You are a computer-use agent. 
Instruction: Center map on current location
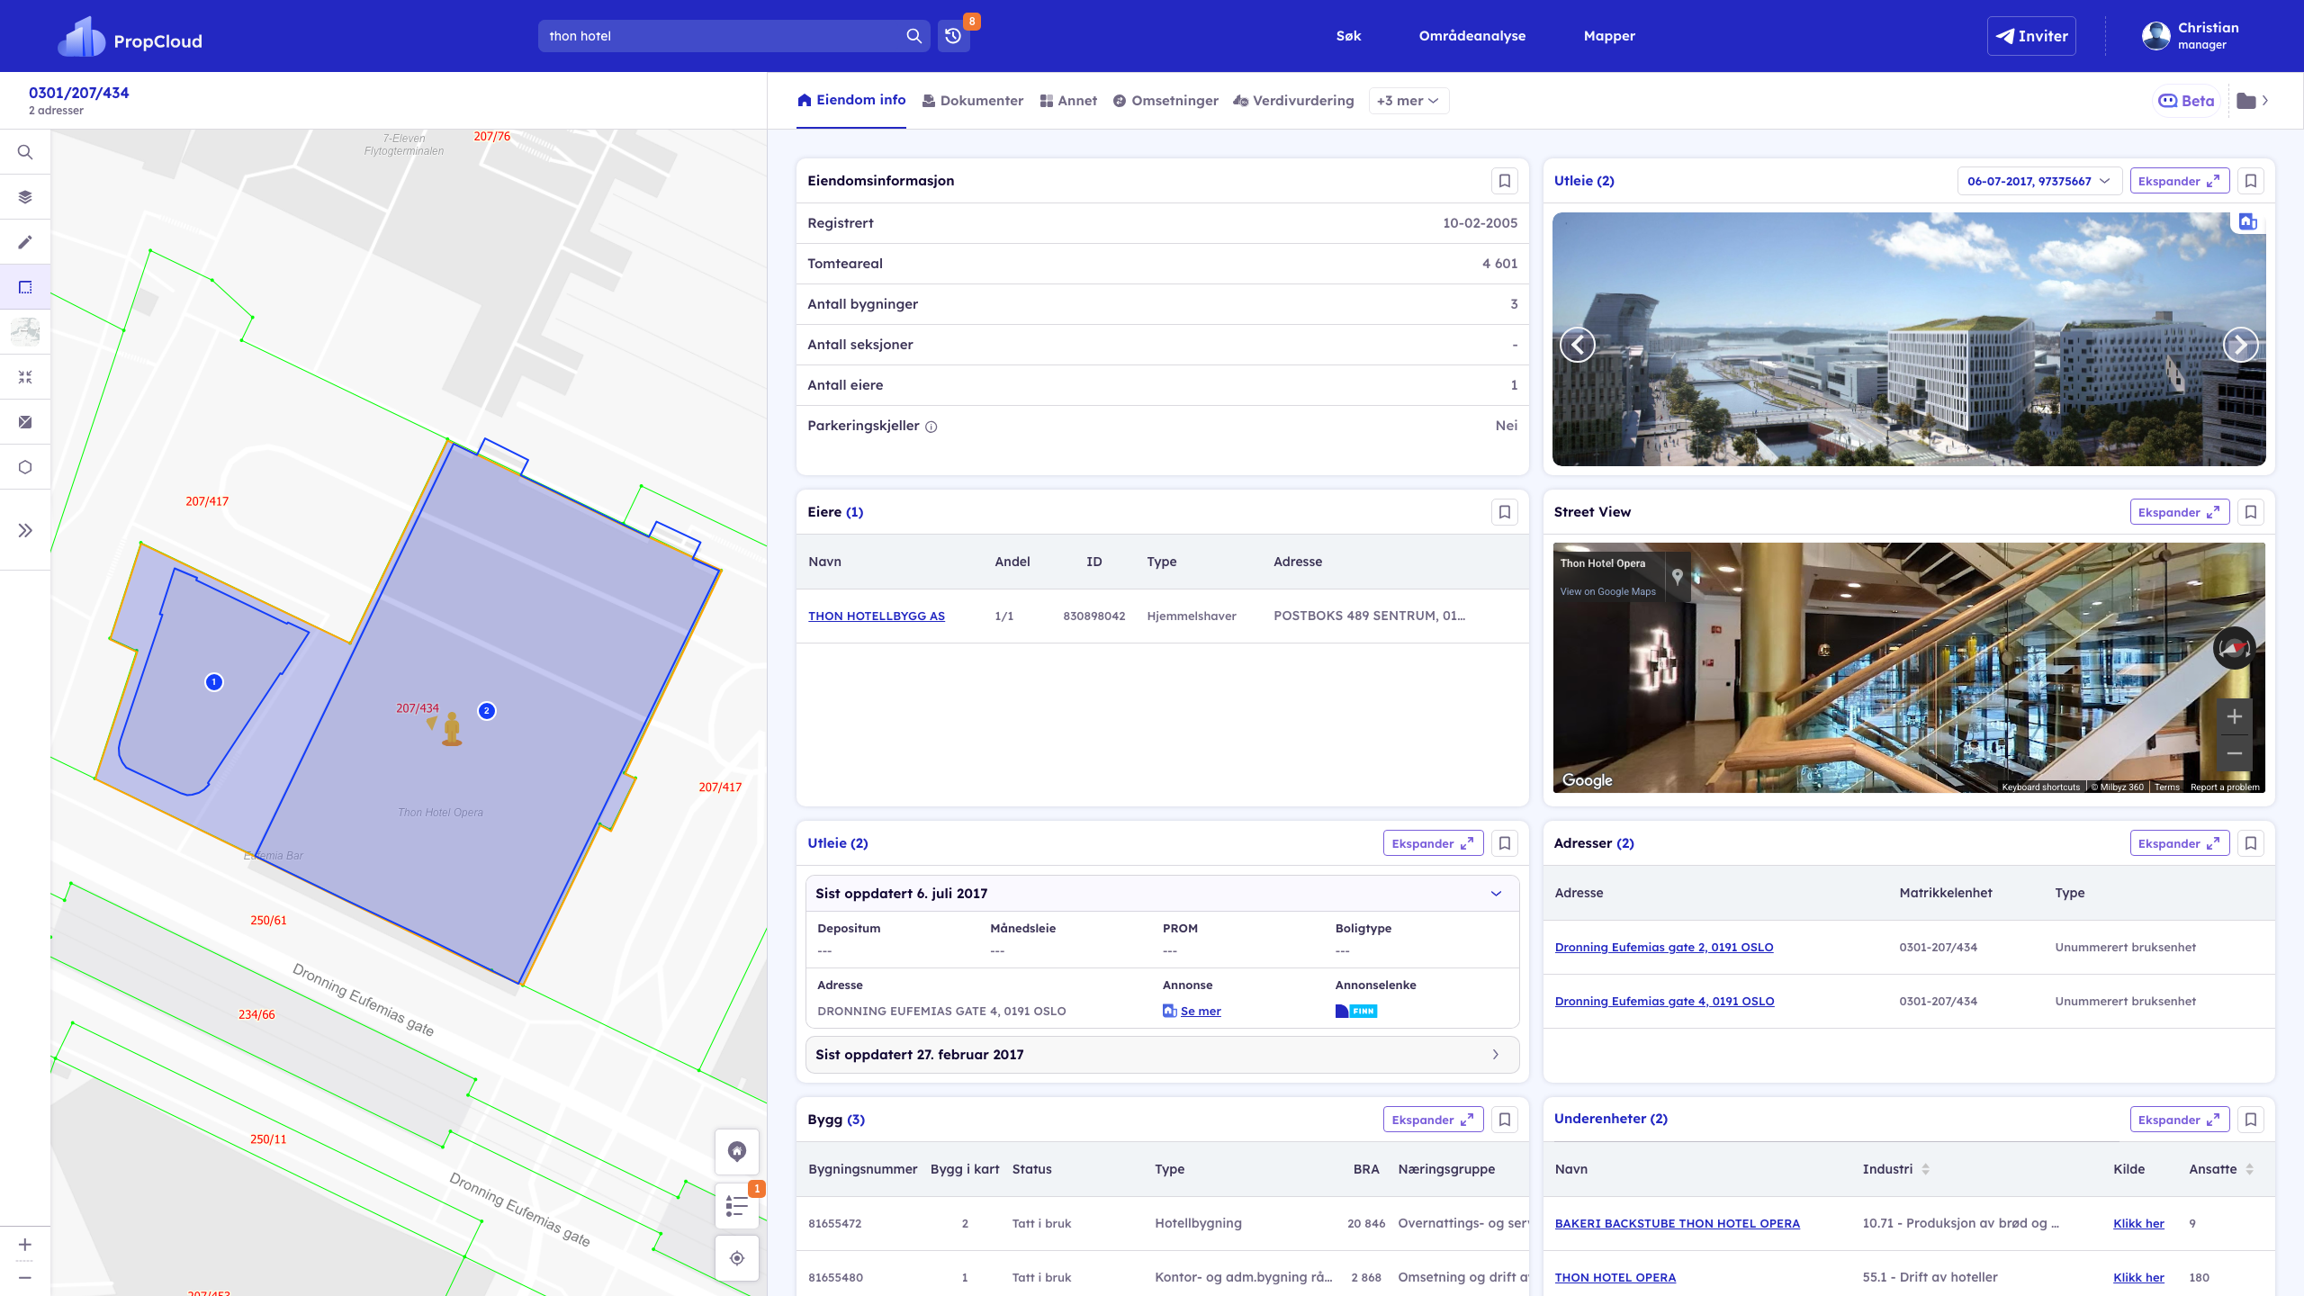point(737,1258)
